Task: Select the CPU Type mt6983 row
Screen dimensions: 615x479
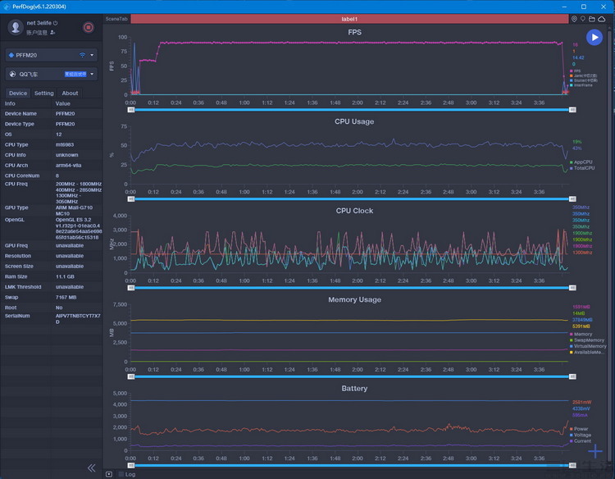Action: coord(52,144)
